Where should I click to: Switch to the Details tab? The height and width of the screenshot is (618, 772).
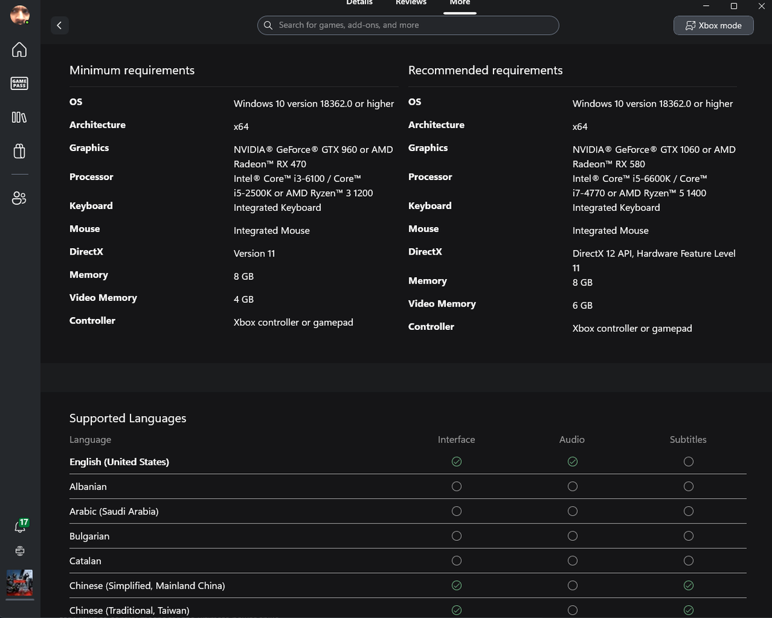click(359, 3)
